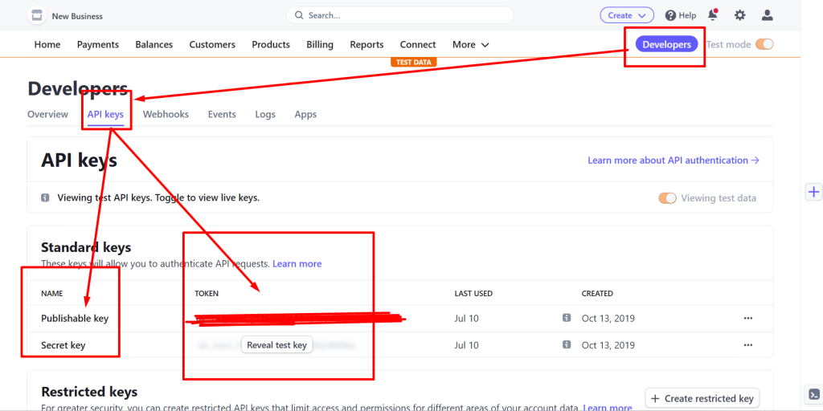Switch to the Apps tab
Viewport: 823px width, 411px height.
click(x=305, y=114)
